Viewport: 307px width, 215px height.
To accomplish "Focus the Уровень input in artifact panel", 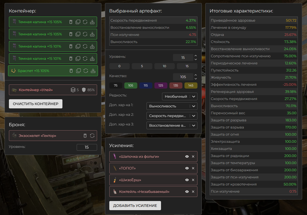I will tap(183, 58).
